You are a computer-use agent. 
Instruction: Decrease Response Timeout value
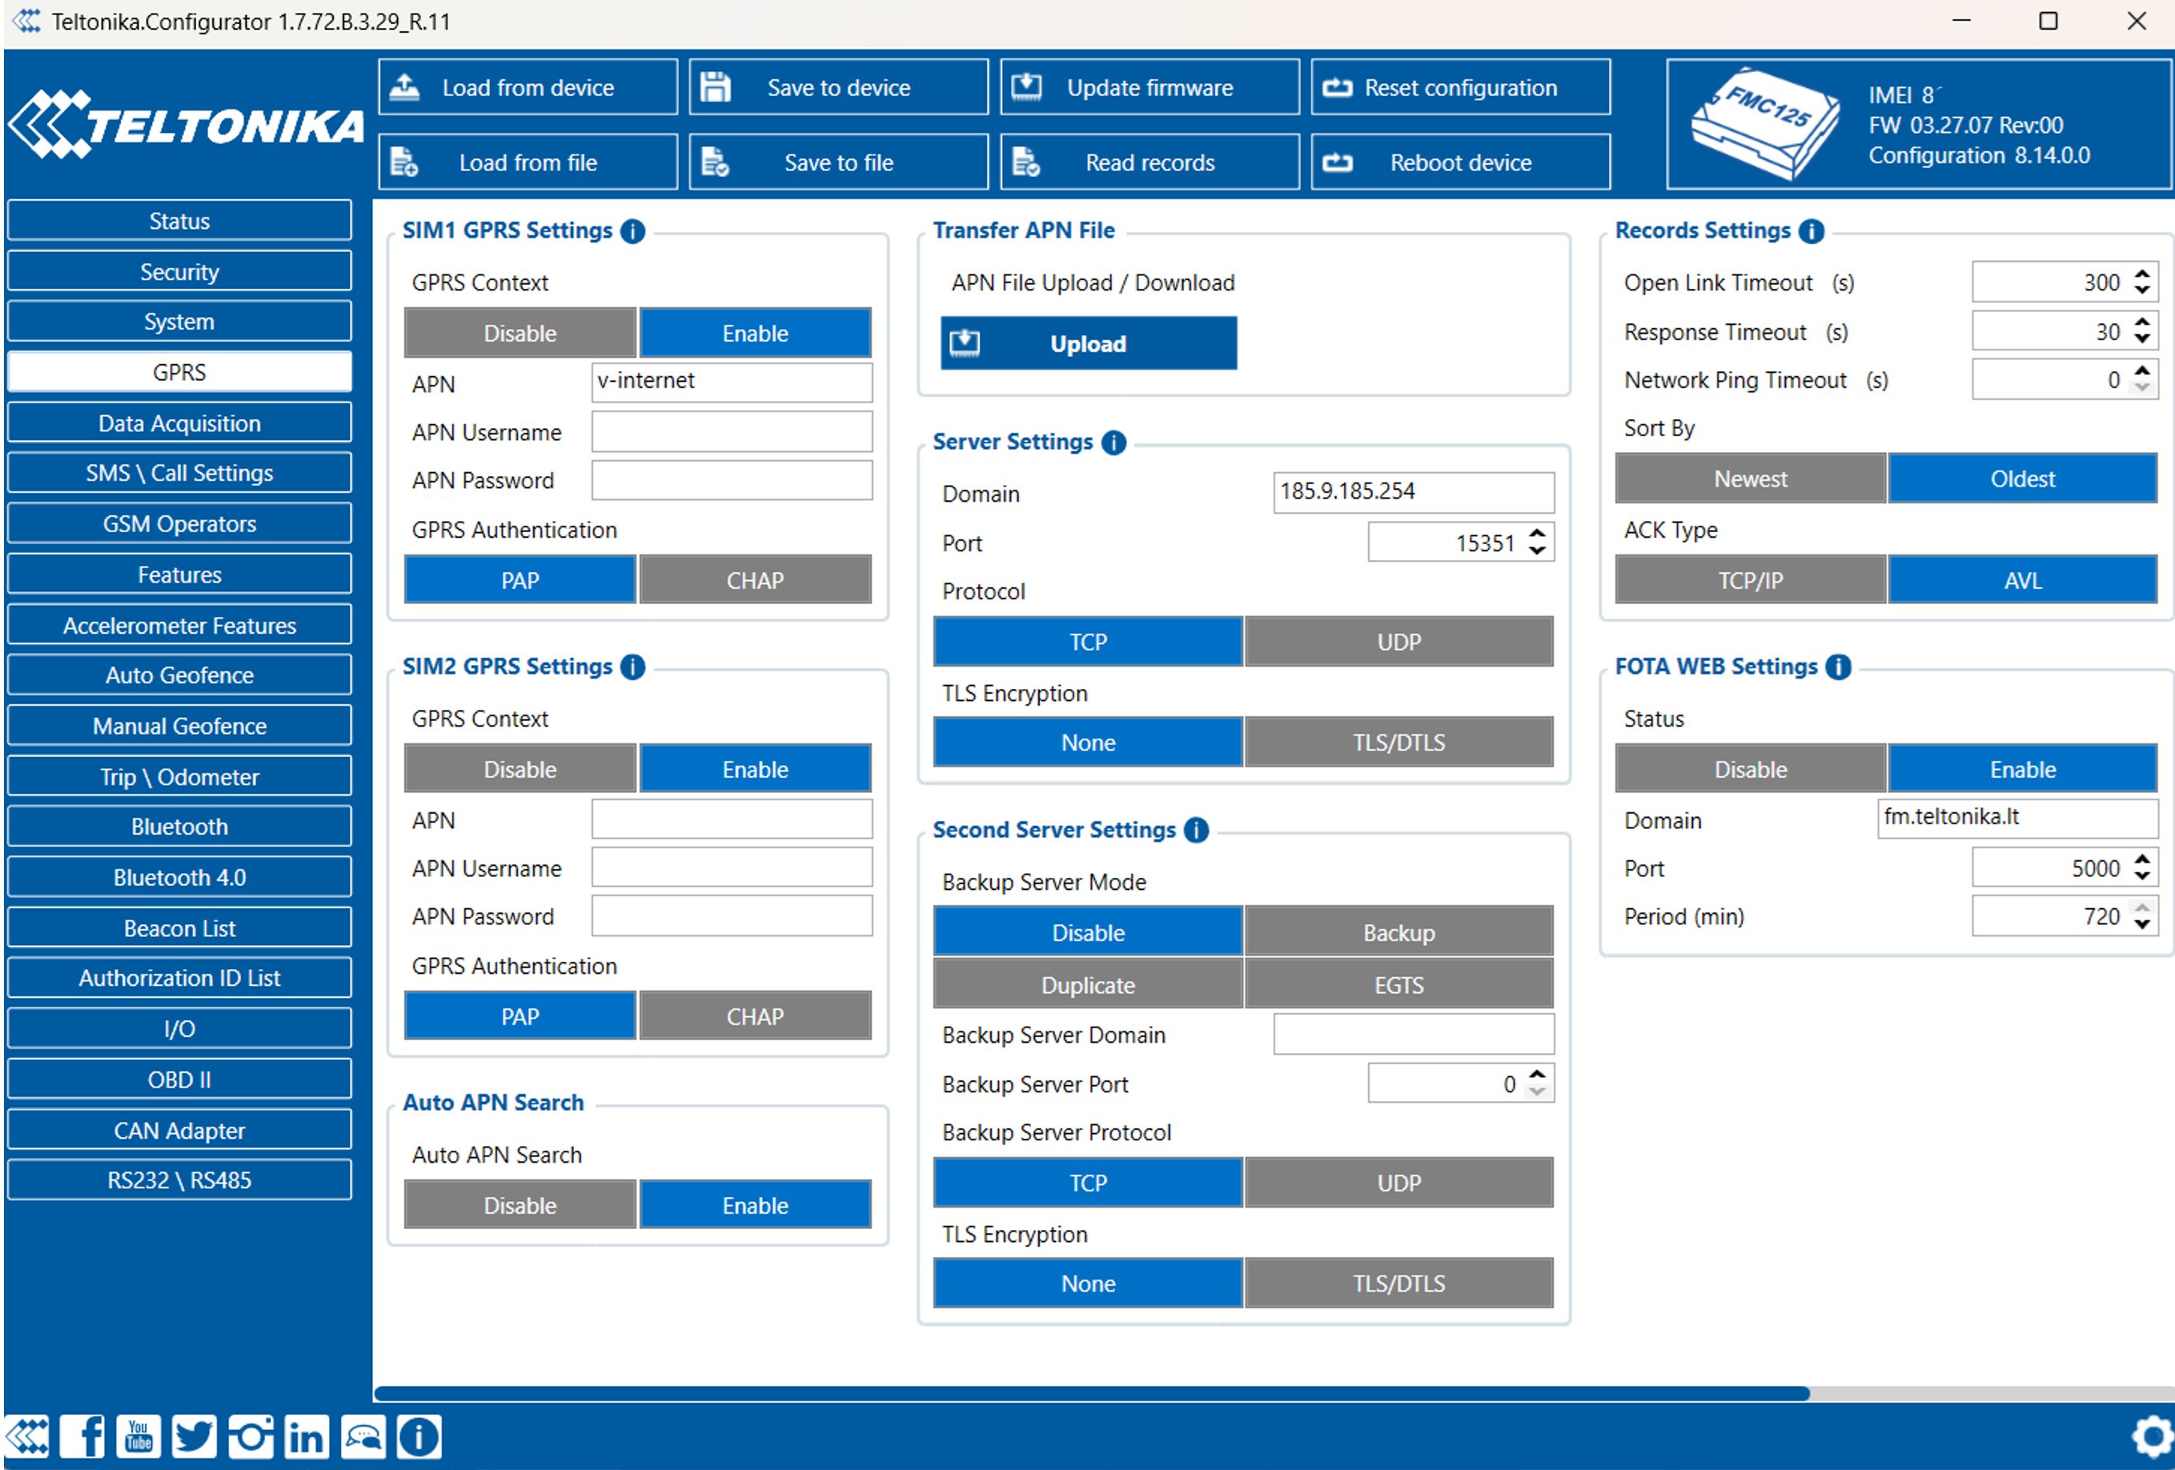pyautogui.click(x=2142, y=339)
